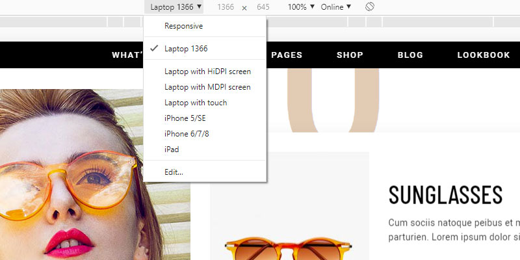The width and height of the screenshot is (520, 260).
Task: Select iPhone 6/7/8 device
Action: [205, 134]
